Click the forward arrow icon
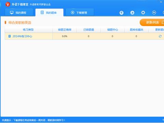The image size is (164, 123). point(132,13)
